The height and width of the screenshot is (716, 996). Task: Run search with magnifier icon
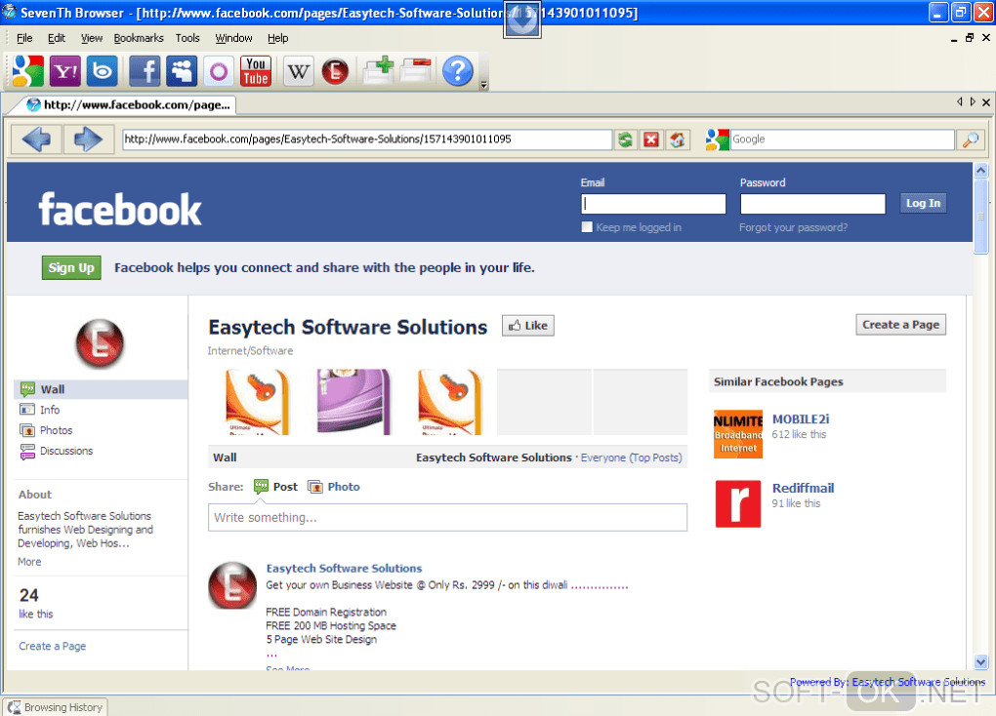pos(970,139)
